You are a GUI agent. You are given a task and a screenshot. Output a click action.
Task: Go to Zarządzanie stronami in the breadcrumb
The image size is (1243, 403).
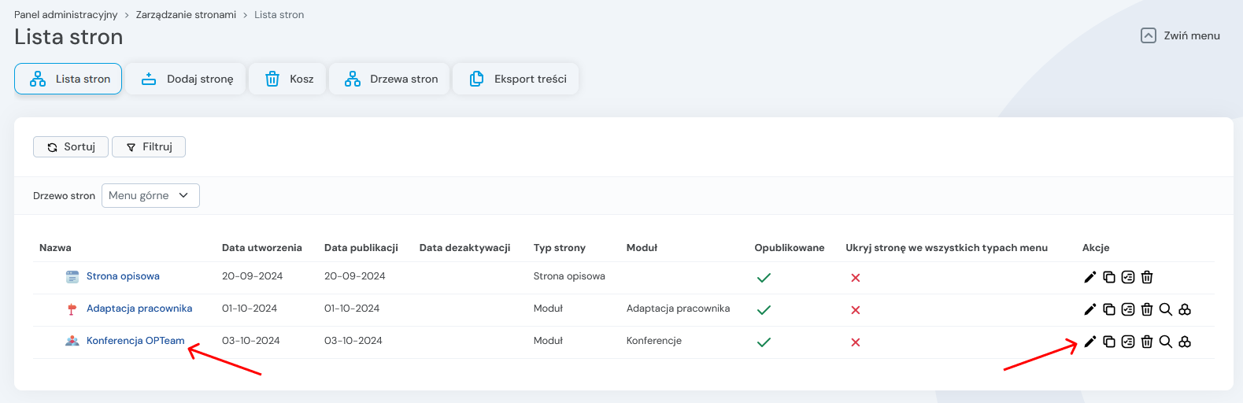point(186,15)
